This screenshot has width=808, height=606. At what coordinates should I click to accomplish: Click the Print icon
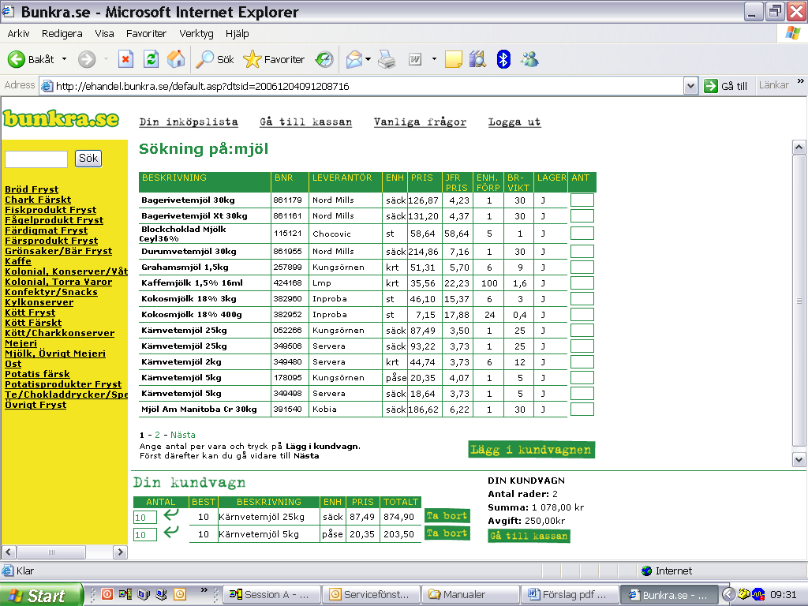coord(387,59)
